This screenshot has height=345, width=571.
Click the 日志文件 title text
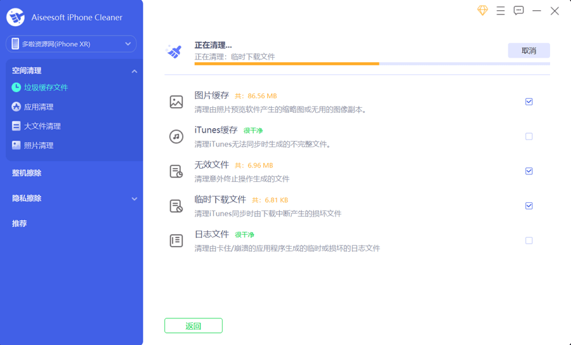coord(211,234)
